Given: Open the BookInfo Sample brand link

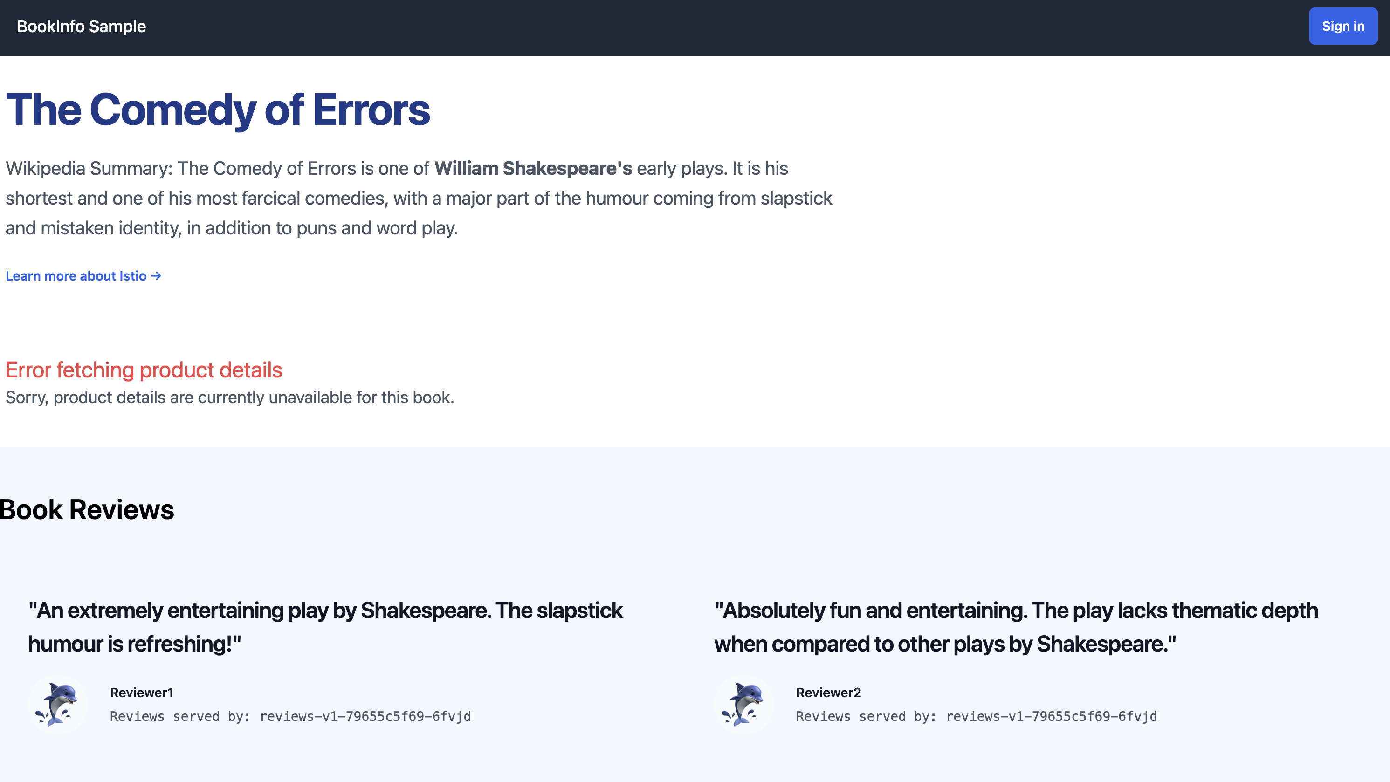Looking at the screenshot, I should coord(81,27).
